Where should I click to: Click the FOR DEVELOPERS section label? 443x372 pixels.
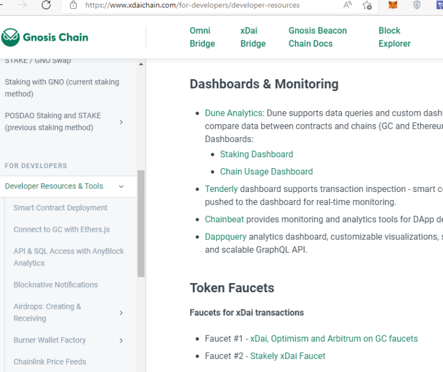click(x=36, y=166)
